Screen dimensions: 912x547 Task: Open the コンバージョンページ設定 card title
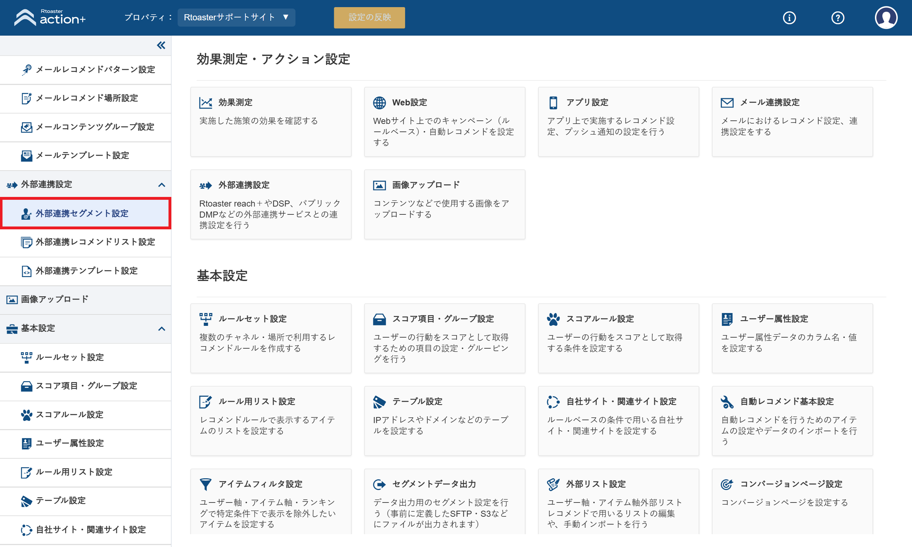791,484
